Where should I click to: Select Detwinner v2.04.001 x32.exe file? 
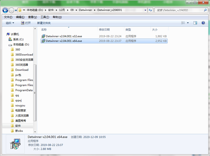(104, 36)
